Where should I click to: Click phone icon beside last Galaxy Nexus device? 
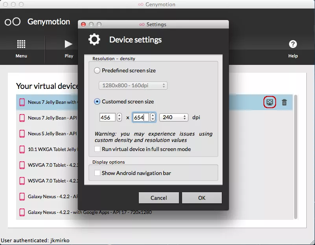tap(22, 212)
